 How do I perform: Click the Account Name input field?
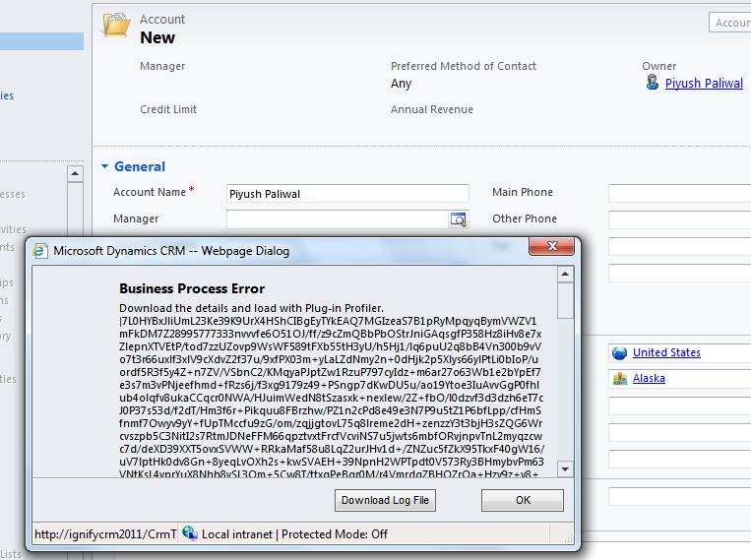point(347,194)
